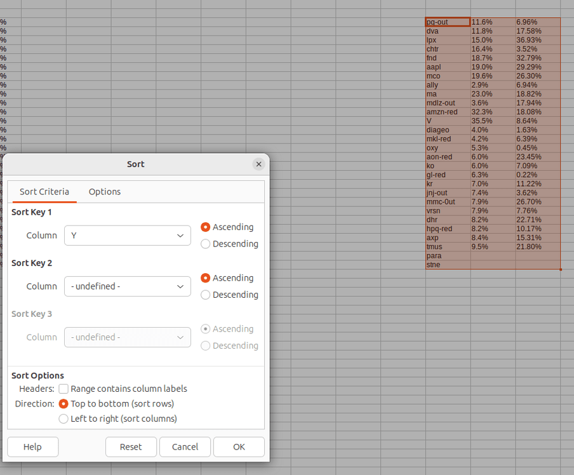Close the Sort dialog with the X icon
The height and width of the screenshot is (475, 574).
(258, 164)
